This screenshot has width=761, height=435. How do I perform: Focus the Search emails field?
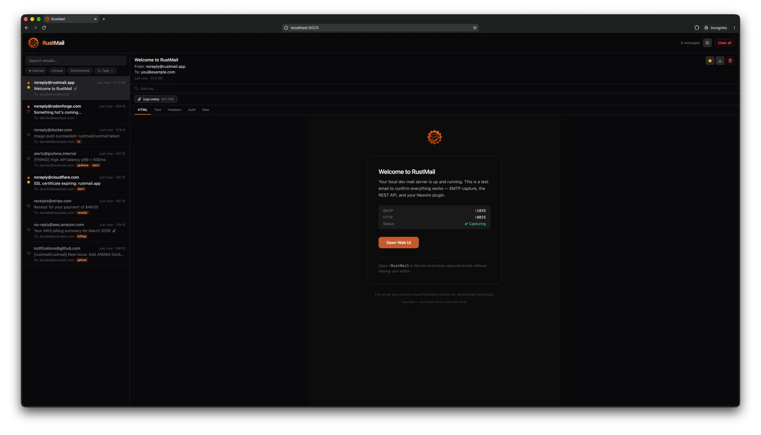(76, 61)
